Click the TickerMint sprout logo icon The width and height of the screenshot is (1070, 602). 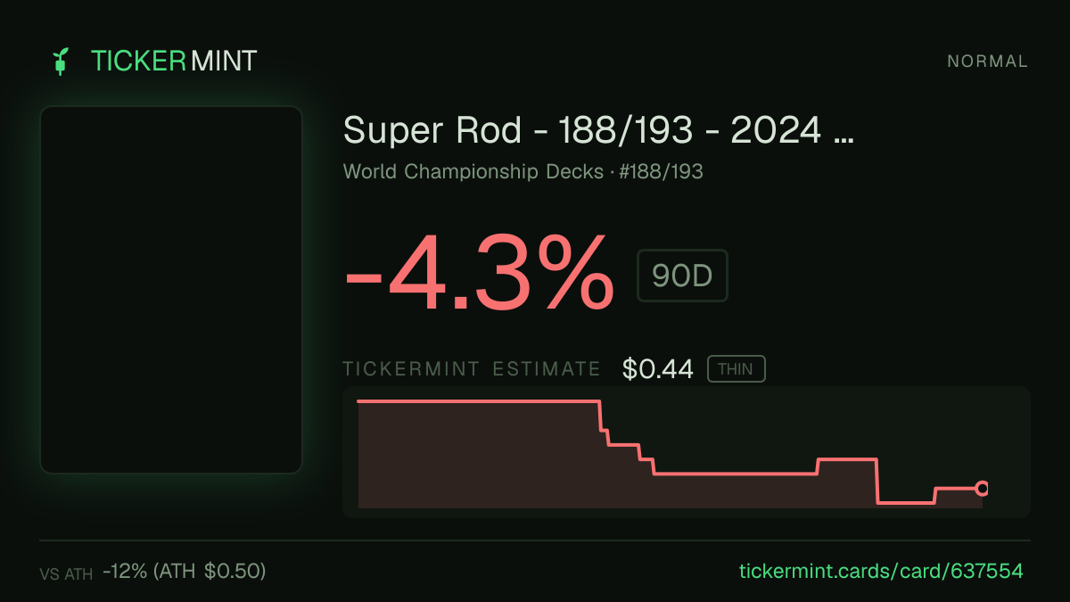click(x=60, y=61)
